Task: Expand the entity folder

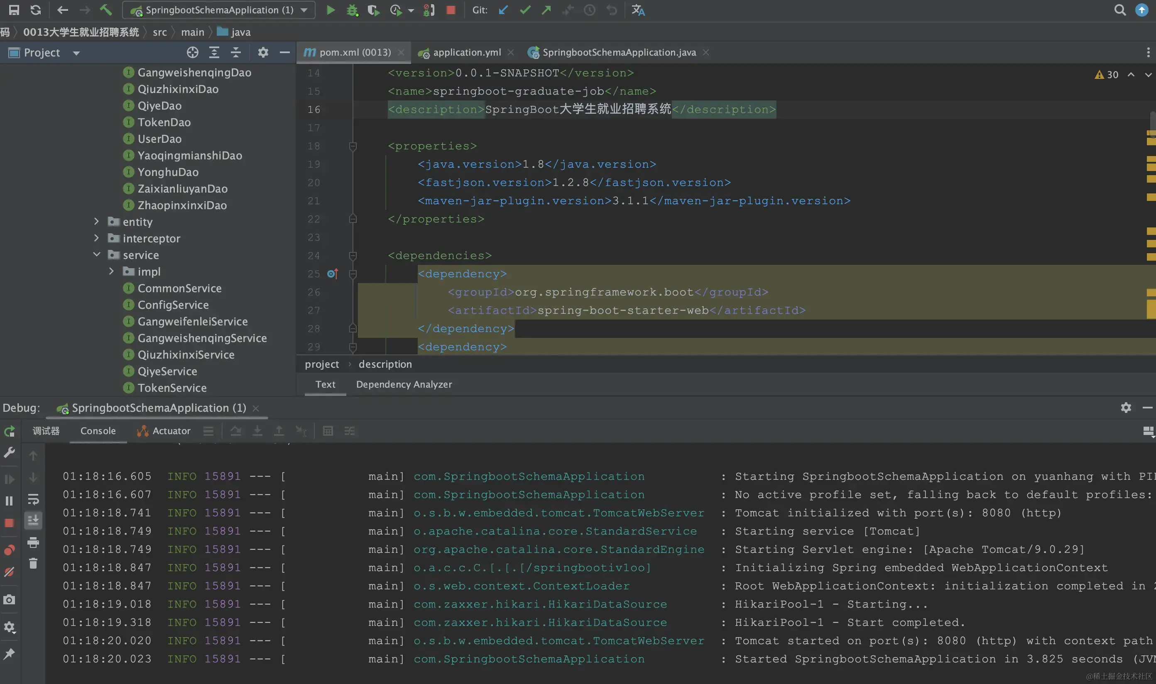Action: click(96, 222)
